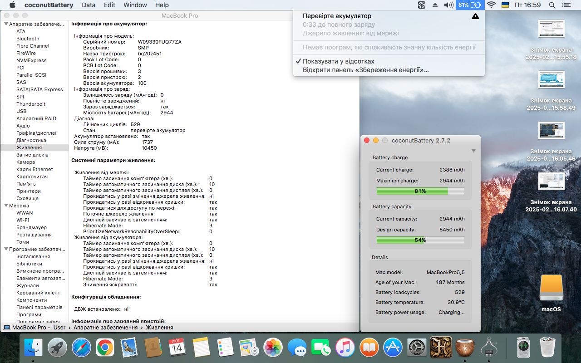
Task: Click the eject icon in menu bar
Action: (x=435, y=5)
